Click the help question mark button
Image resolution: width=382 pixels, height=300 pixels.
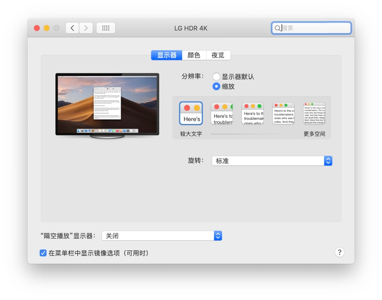(x=339, y=252)
